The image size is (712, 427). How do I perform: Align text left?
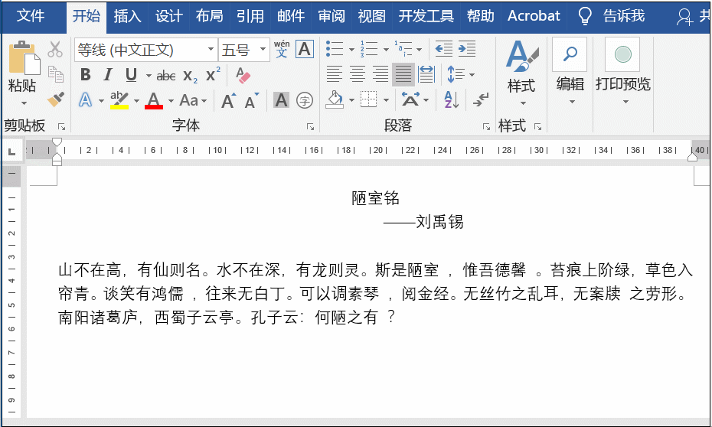click(x=335, y=74)
